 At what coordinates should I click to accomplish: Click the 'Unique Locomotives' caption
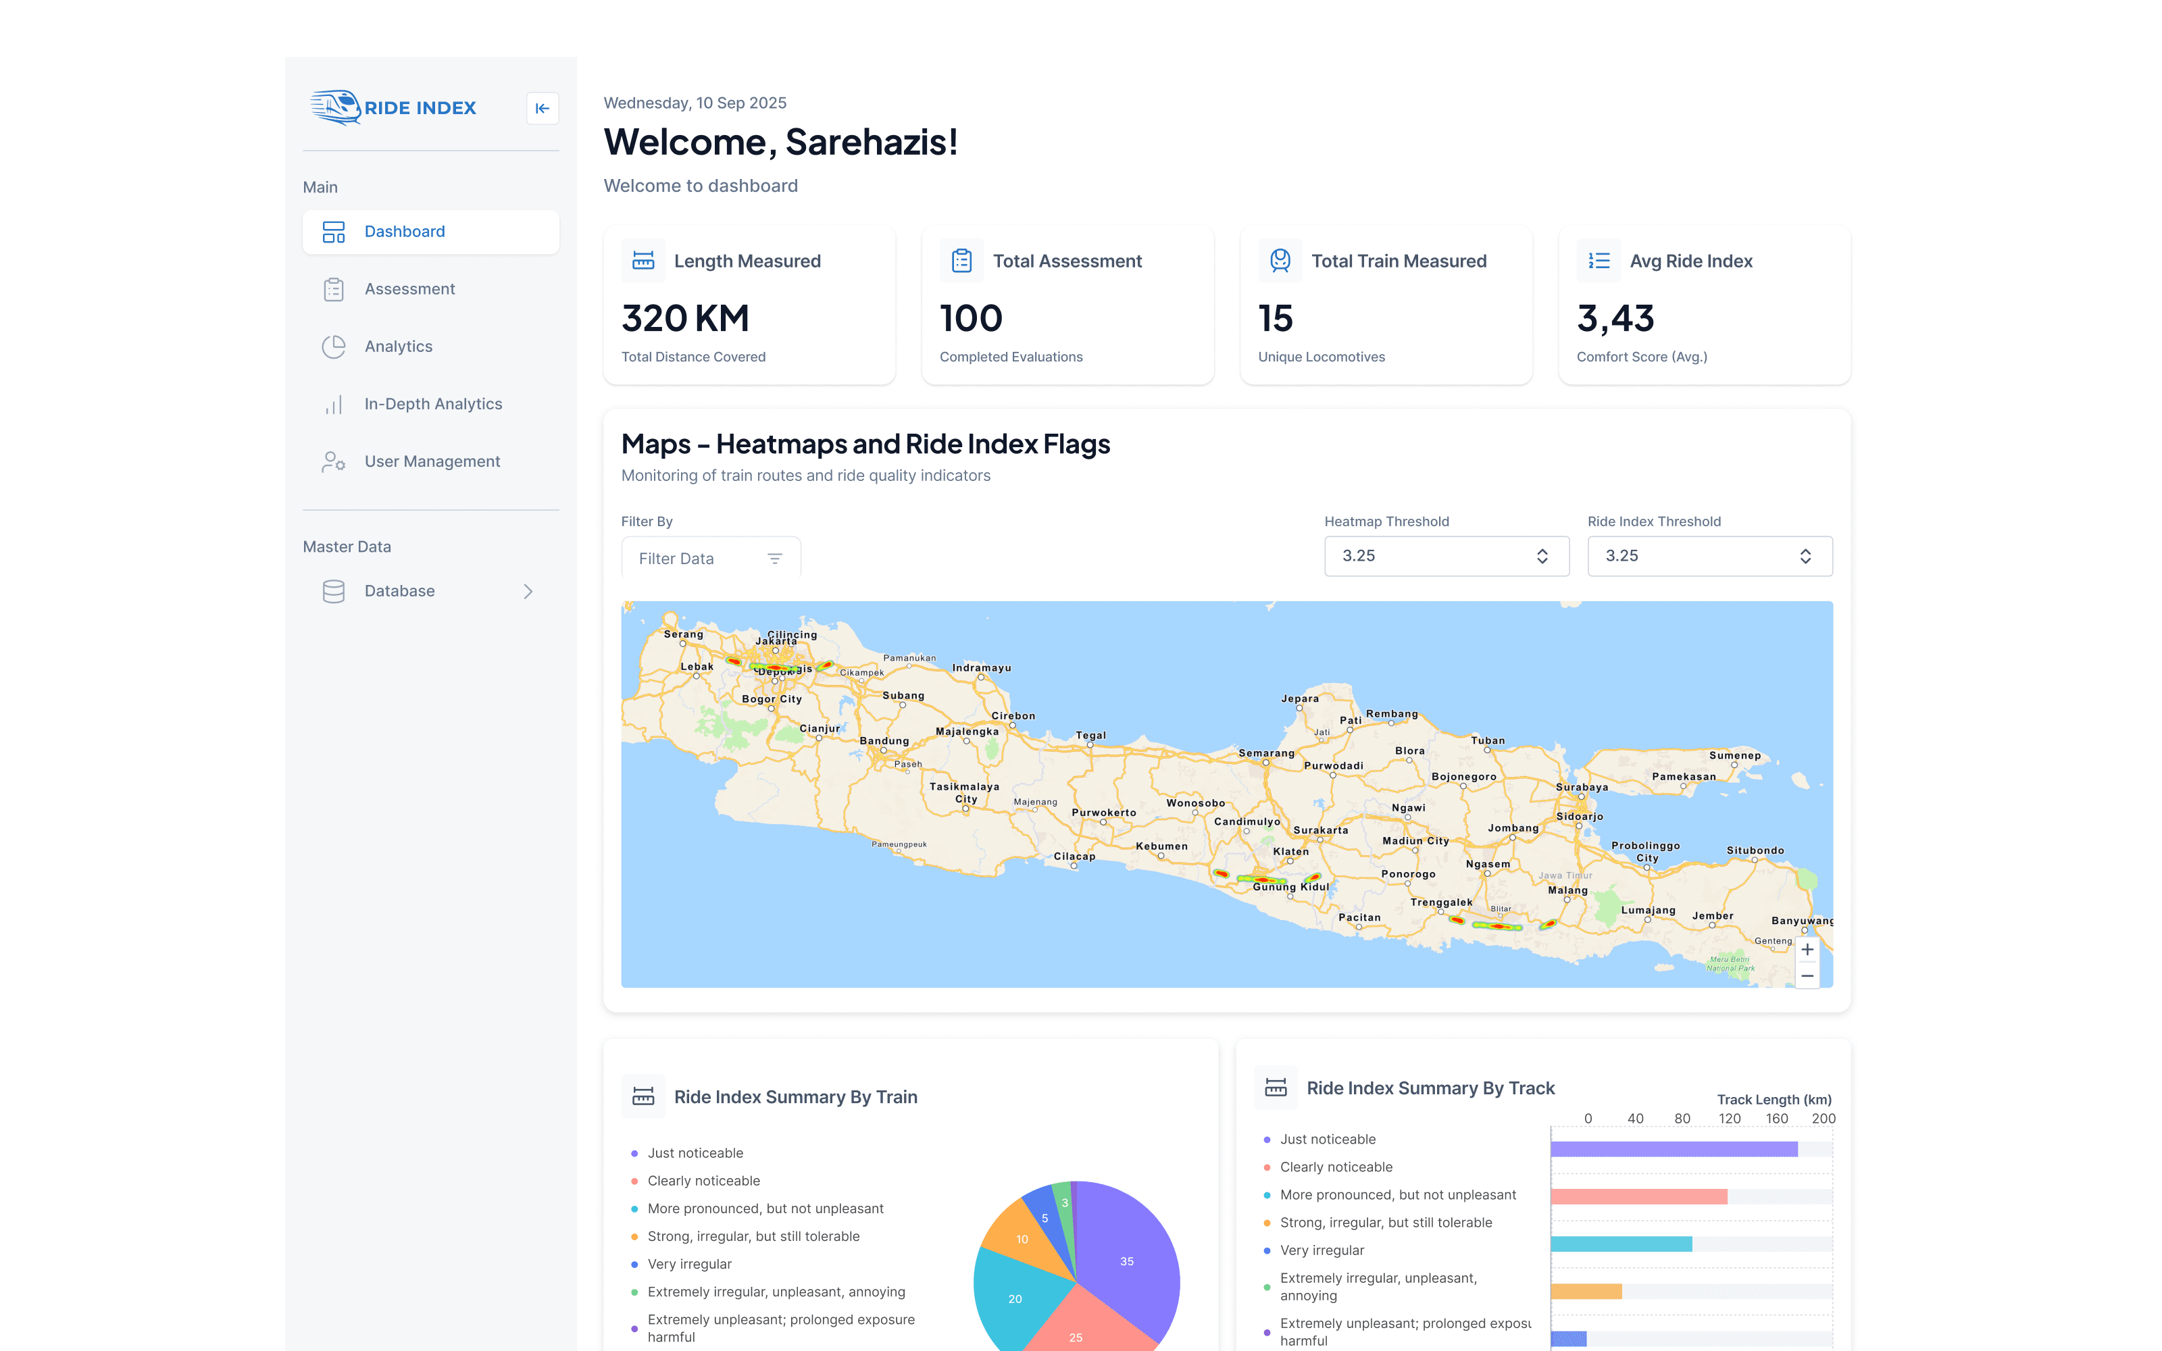tap(1322, 357)
